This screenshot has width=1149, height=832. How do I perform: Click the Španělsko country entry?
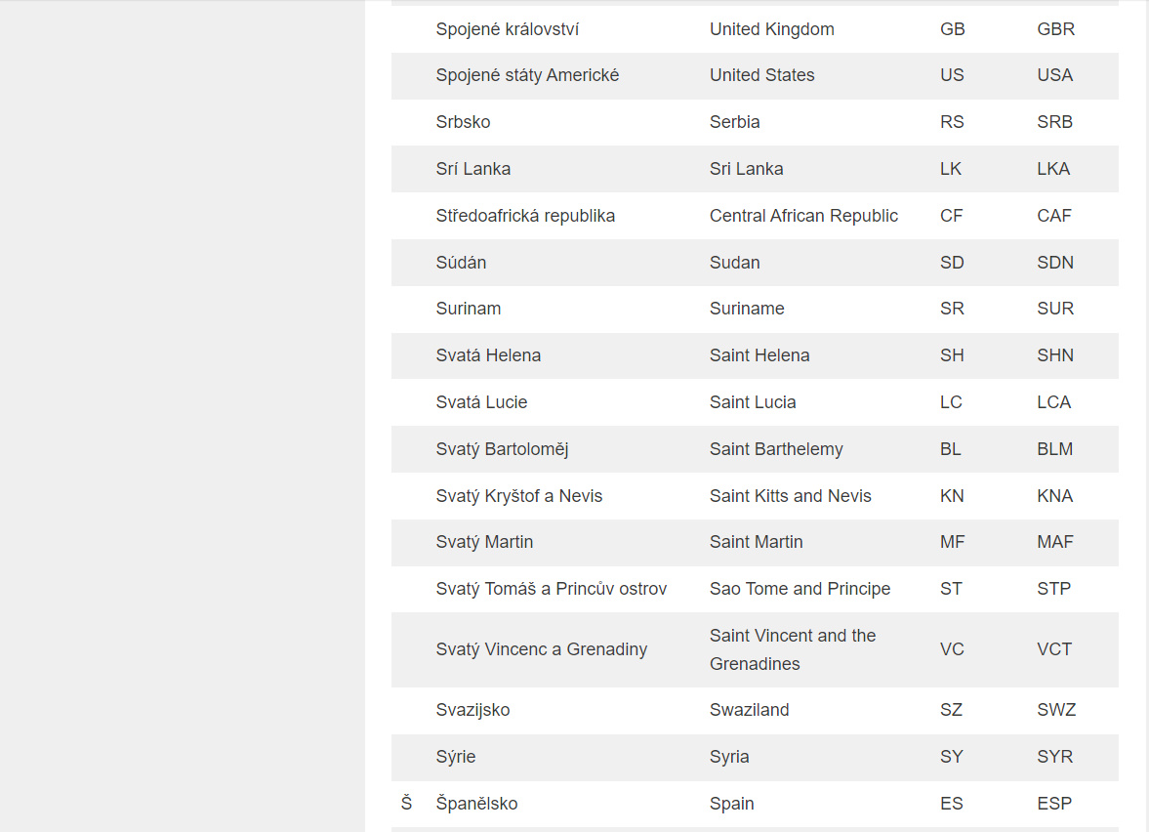(476, 804)
